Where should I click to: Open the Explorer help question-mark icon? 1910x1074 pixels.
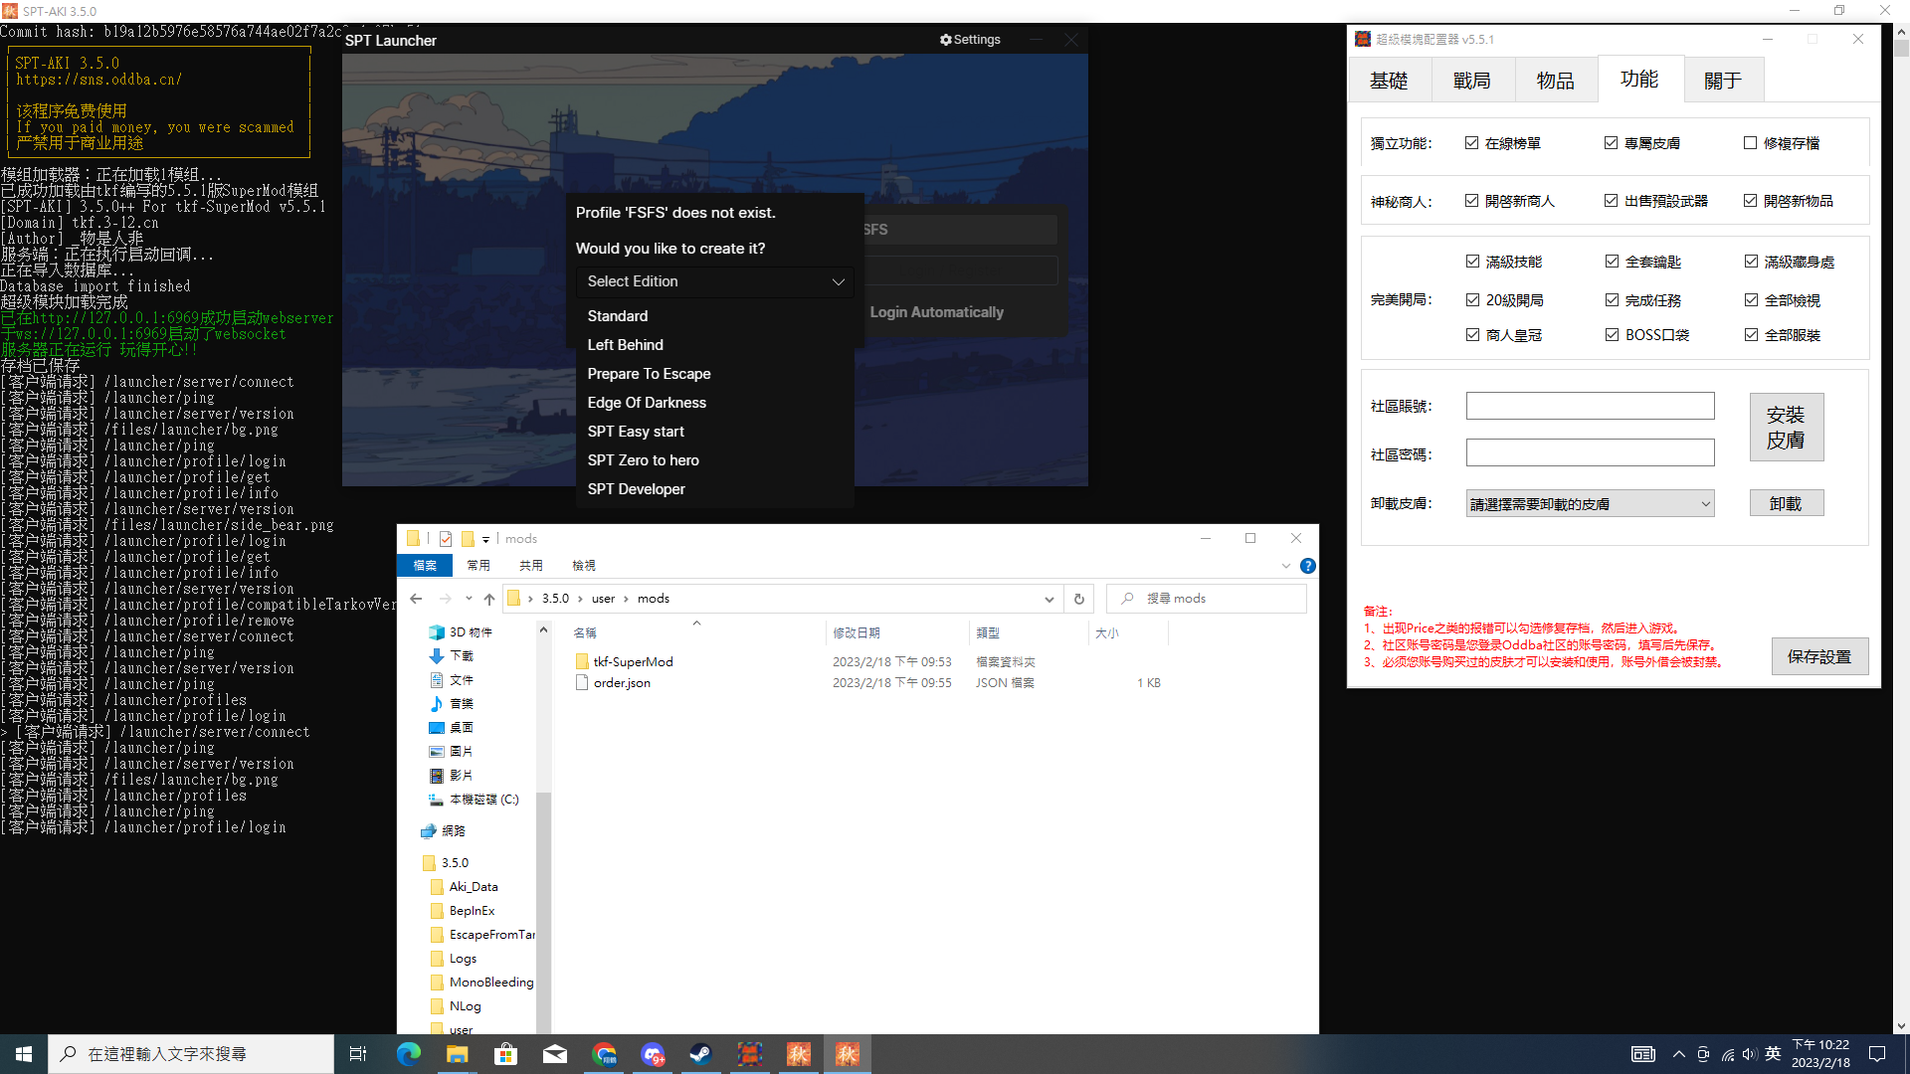point(1308,566)
